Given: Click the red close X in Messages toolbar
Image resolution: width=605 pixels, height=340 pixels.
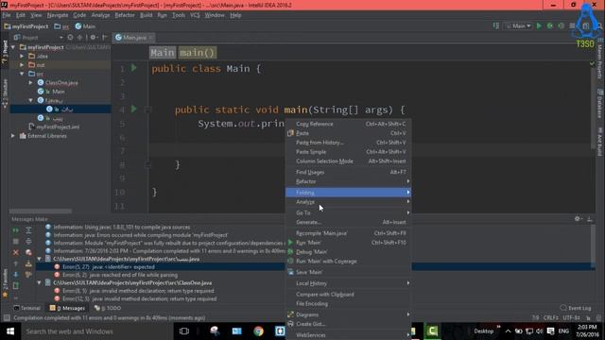Looking at the screenshot, I should pyautogui.click(x=16, y=252).
